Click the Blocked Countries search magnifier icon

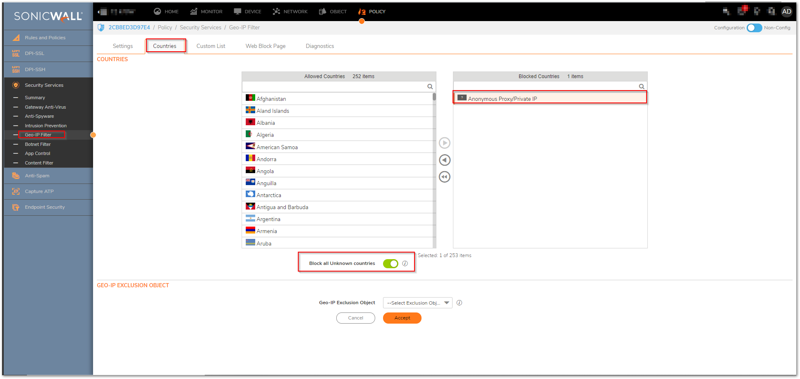click(x=642, y=86)
